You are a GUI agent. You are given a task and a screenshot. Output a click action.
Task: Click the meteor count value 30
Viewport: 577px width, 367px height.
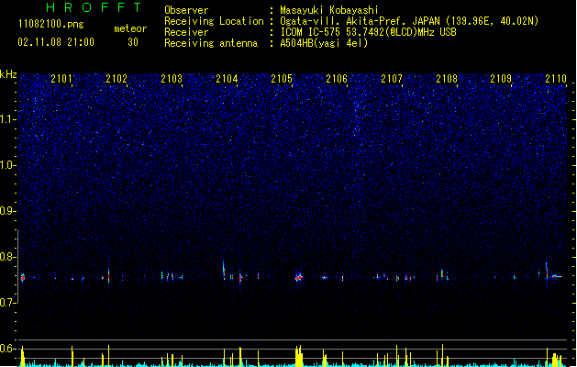(x=133, y=42)
